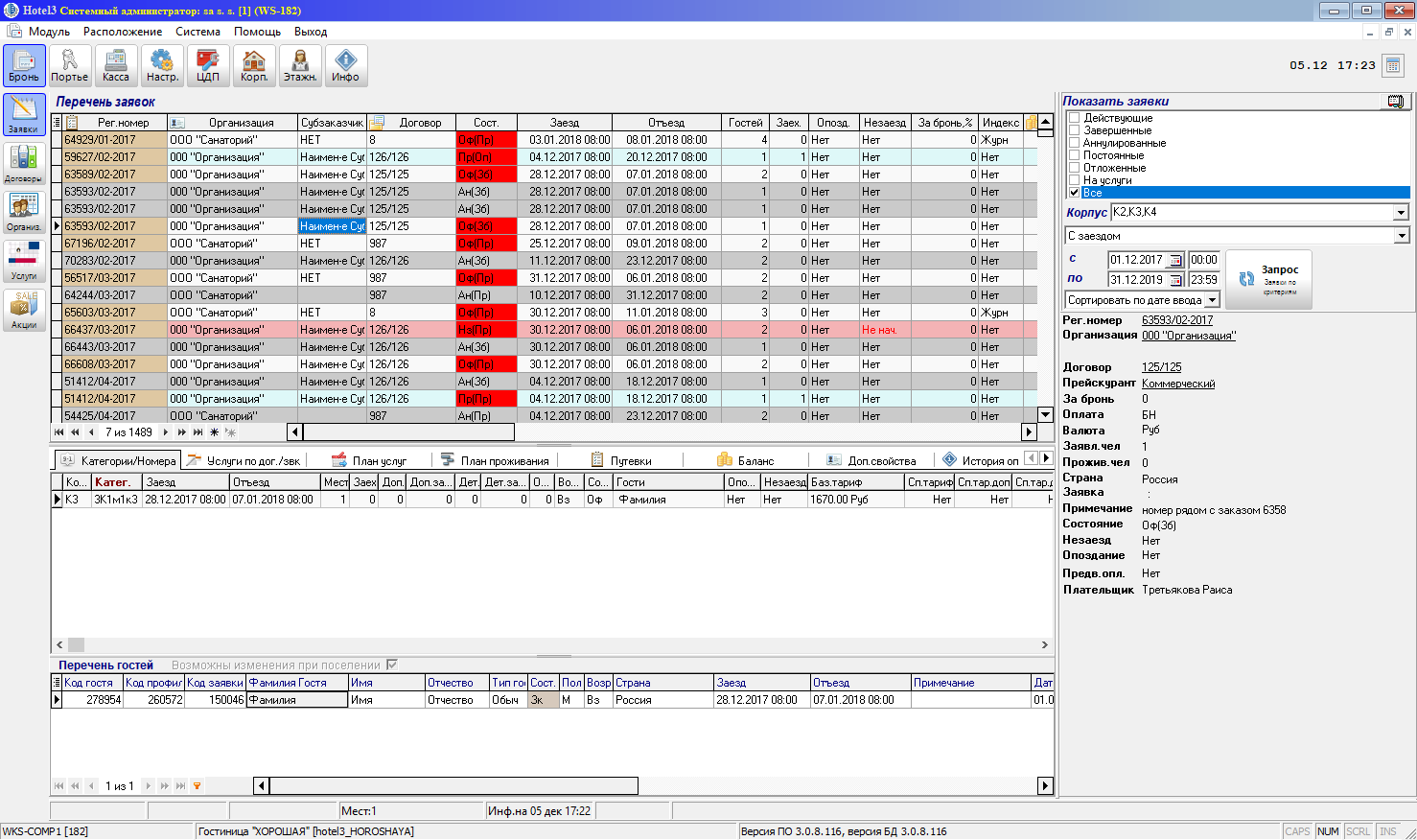Open Расположение menu
The height and width of the screenshot is (840, 1417).
click(x=123, y=32)
